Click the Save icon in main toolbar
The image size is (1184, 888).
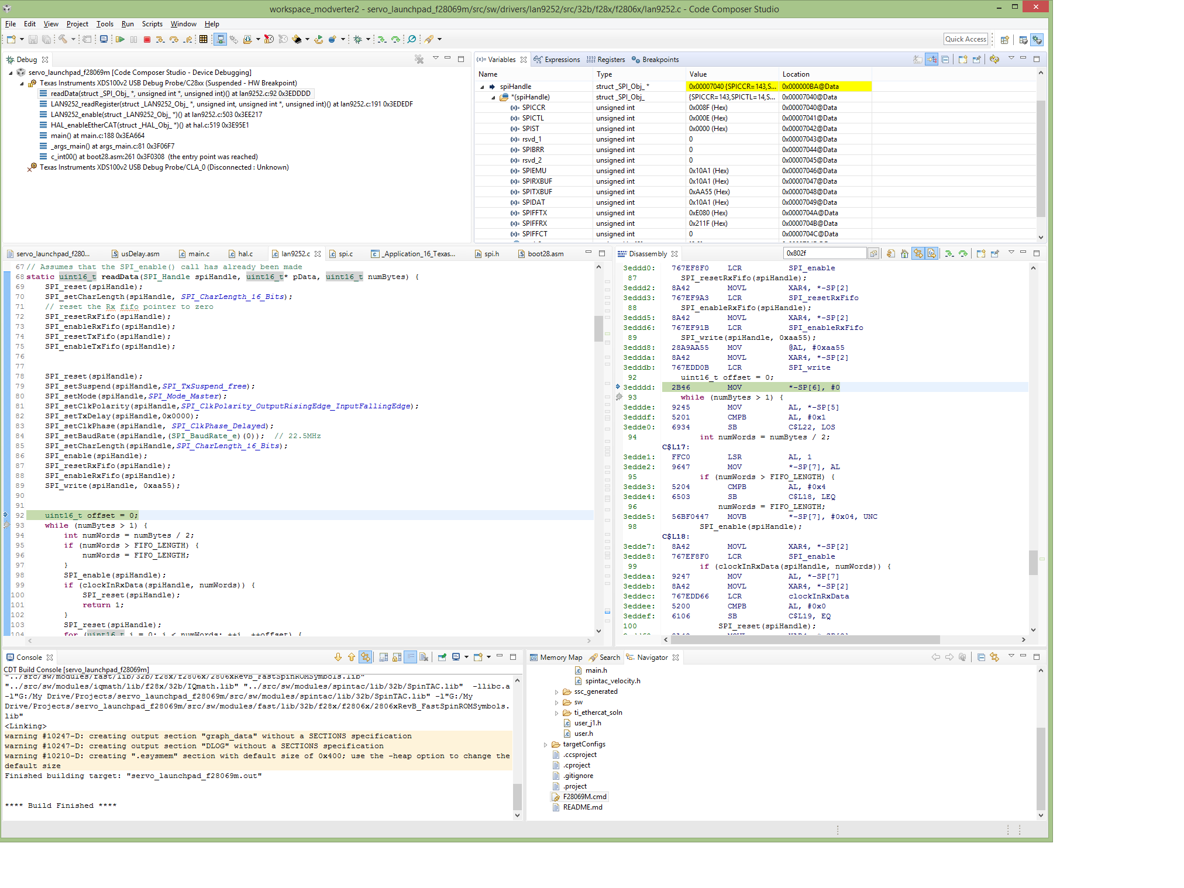point(33,39)
